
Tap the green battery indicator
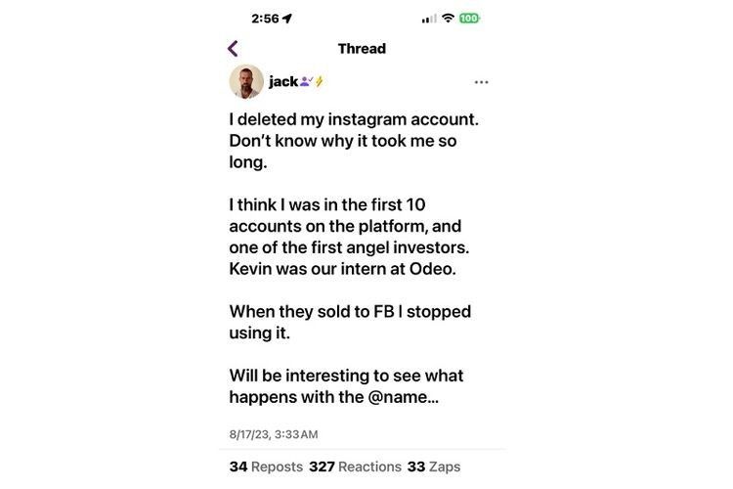[x=470, y=18]
